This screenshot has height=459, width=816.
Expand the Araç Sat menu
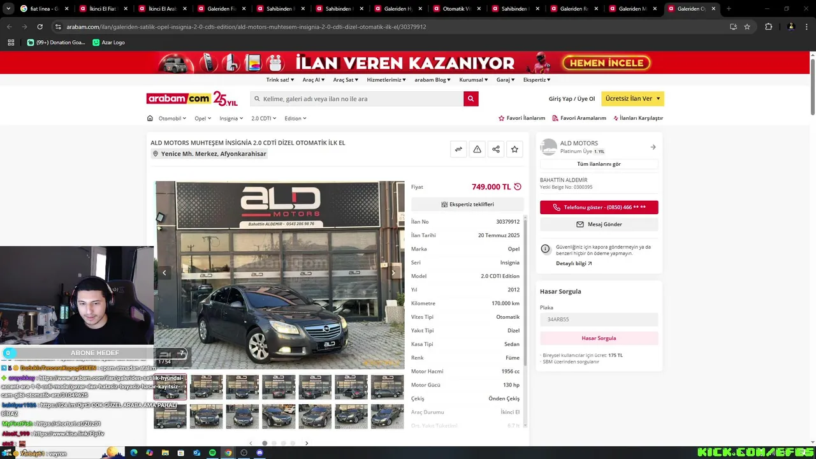click(x=346, y=80)
